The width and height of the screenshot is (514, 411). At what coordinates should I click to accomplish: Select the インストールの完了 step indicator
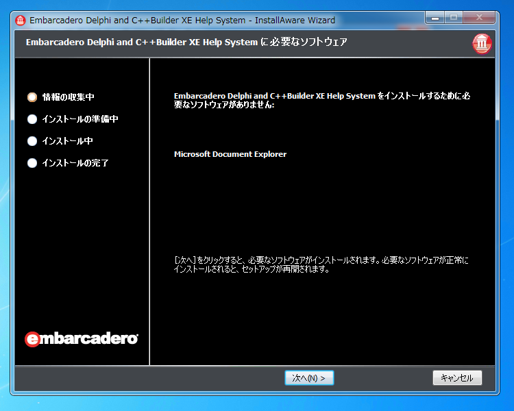pyautogui.click(x=32, y=163)
